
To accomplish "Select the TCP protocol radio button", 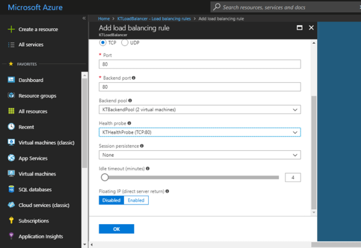I will click(x=103, y=43).
